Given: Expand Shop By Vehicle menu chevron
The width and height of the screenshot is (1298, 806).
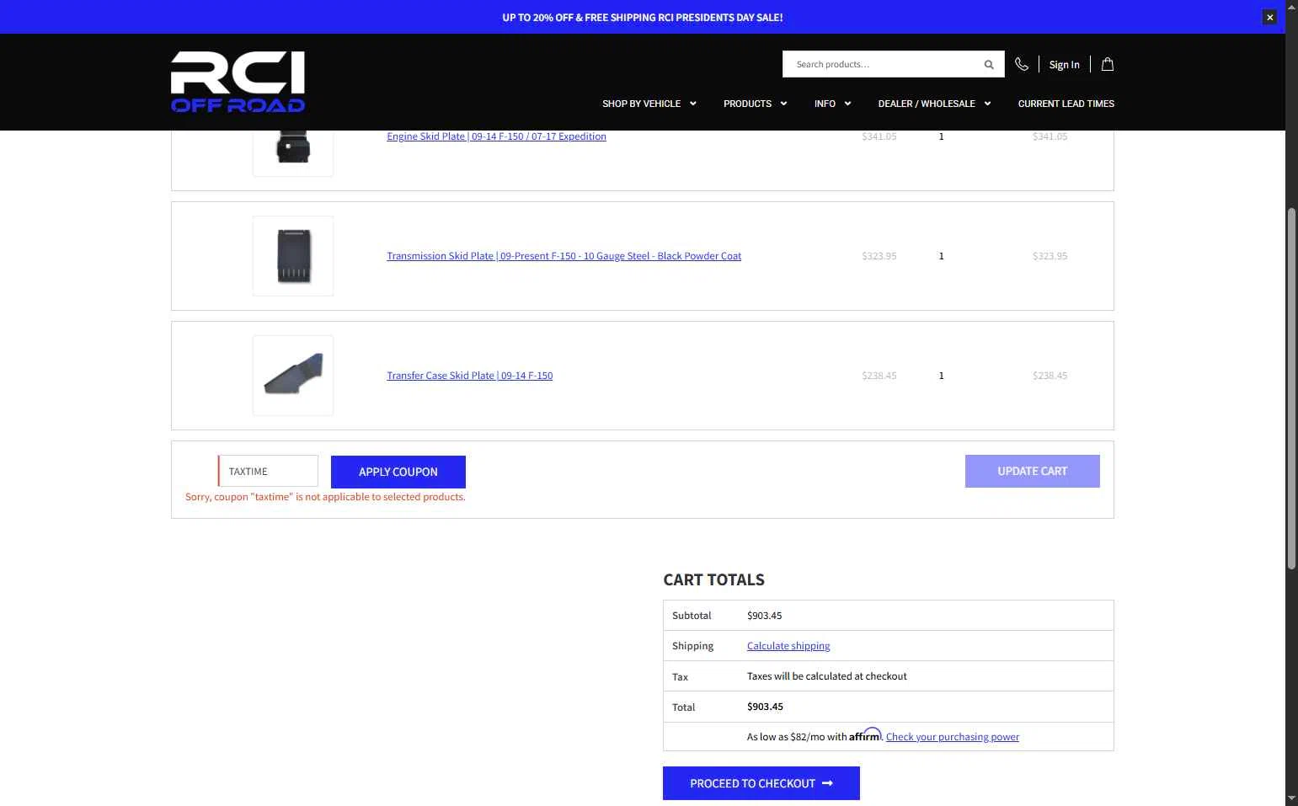Looking at the screenshot, I should 693,104.
